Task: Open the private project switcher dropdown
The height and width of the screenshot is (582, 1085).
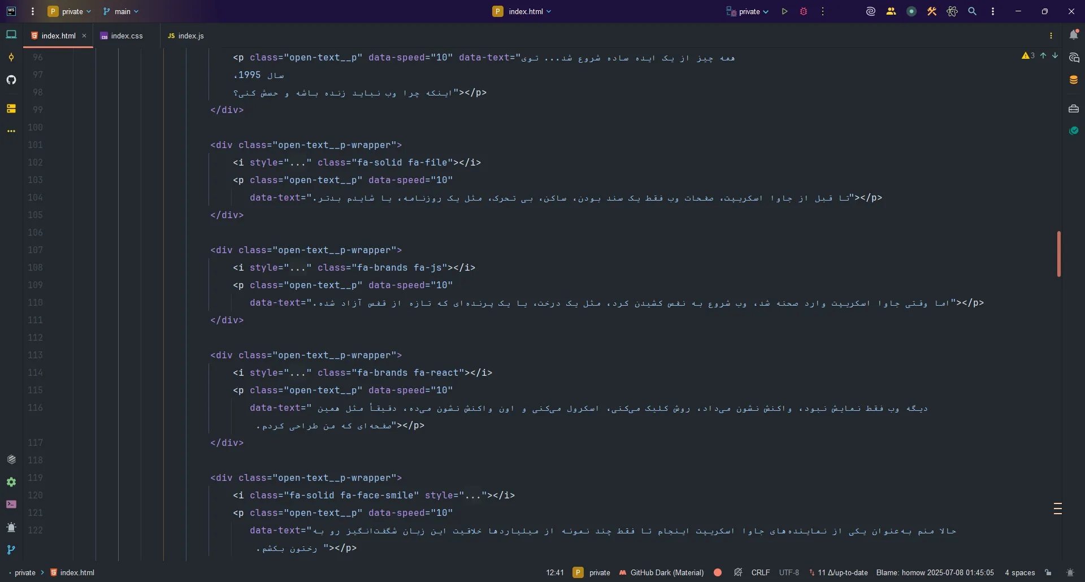Action: point(69,11)
